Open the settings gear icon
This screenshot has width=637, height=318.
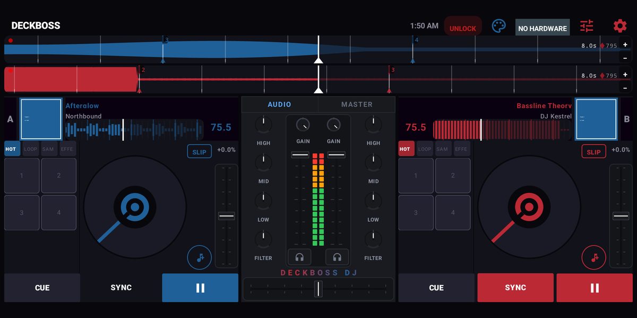pos(620,26)
